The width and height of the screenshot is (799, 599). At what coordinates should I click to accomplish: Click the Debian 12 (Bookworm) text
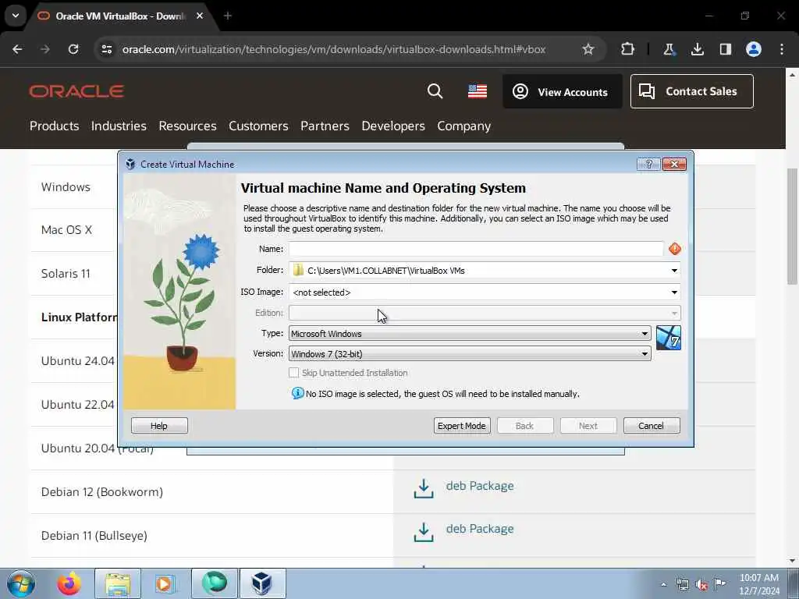coord(102,492)
